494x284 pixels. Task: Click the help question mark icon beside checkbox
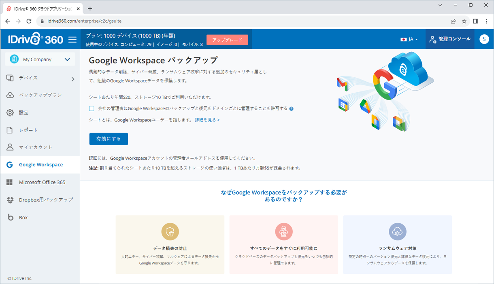291,108
